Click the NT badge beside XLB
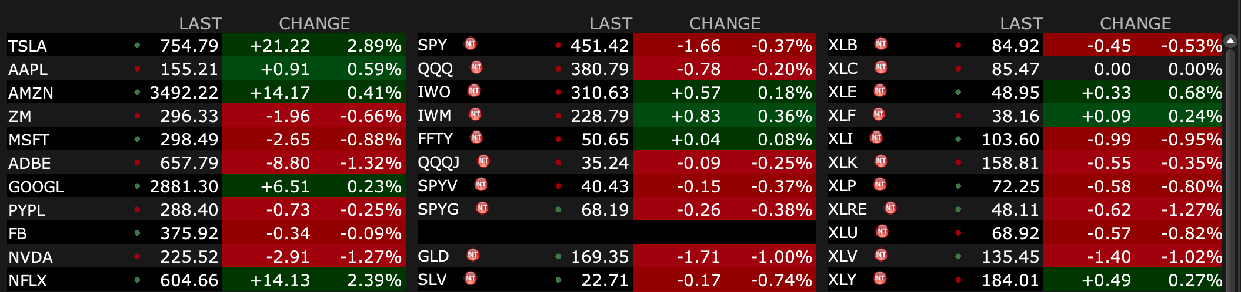1241x292 pixels. tap(881, 44)
